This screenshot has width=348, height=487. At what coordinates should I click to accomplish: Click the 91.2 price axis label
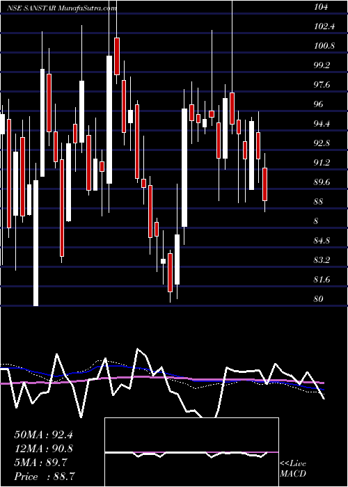tap(322, 163)
